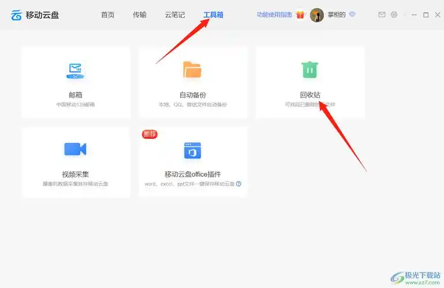
Task: Switch to the 传输 tab
Action: point(140,14)
